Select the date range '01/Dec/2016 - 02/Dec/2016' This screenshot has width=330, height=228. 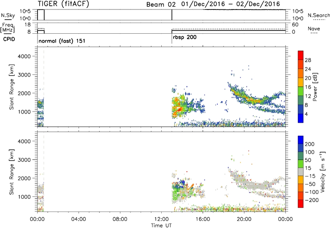tap(231, 4)
